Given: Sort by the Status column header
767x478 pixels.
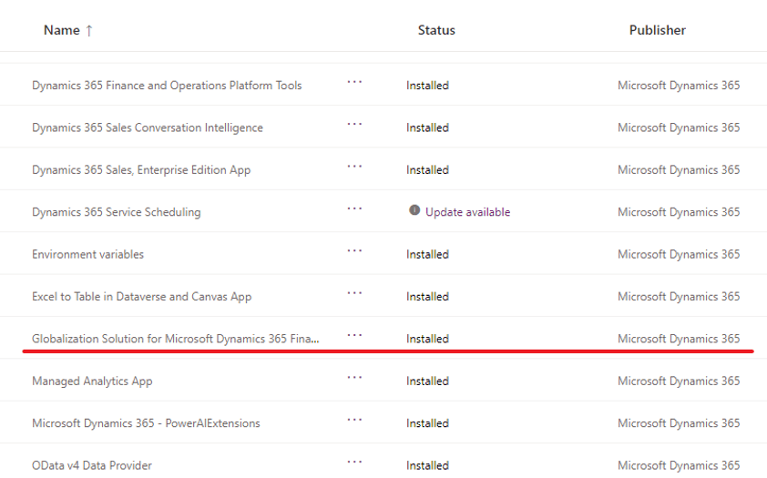Looking at the screenshot, I should [436, 30].
